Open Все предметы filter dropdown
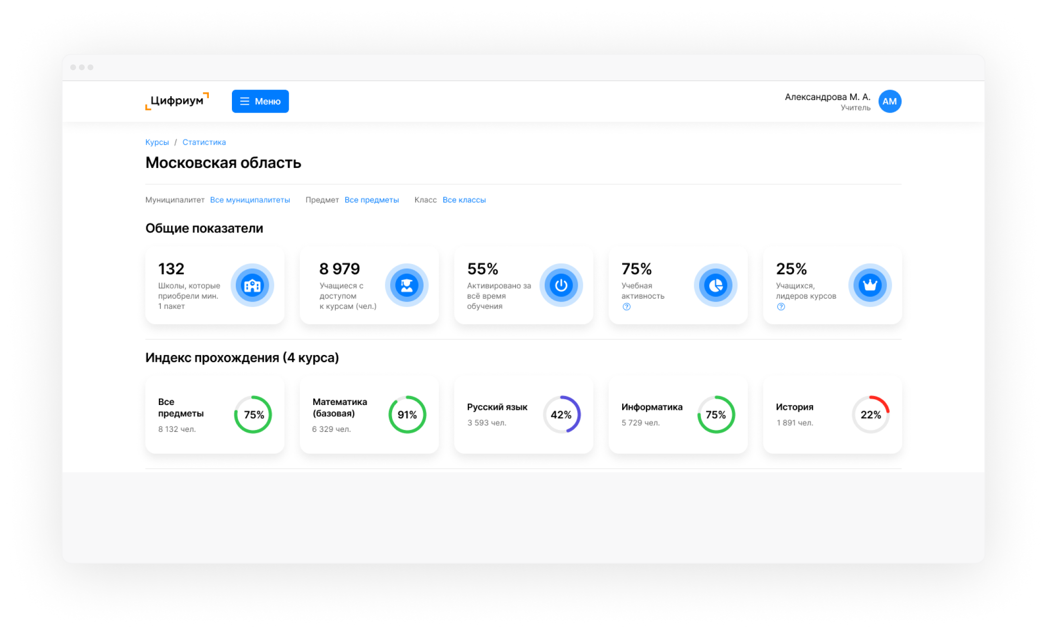 point(371,200)
